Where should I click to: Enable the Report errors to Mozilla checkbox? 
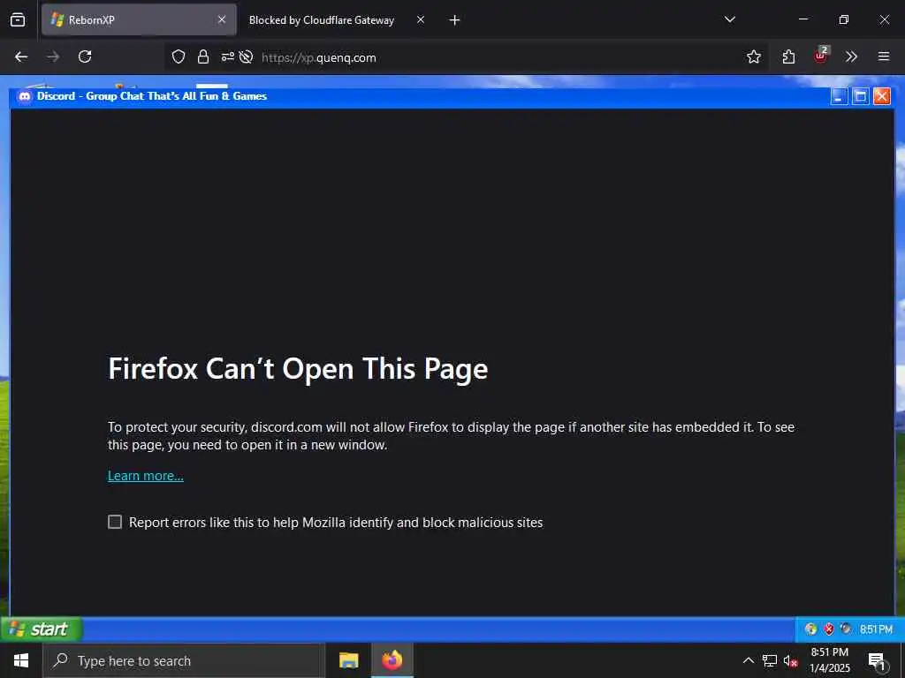coord(115,522)
